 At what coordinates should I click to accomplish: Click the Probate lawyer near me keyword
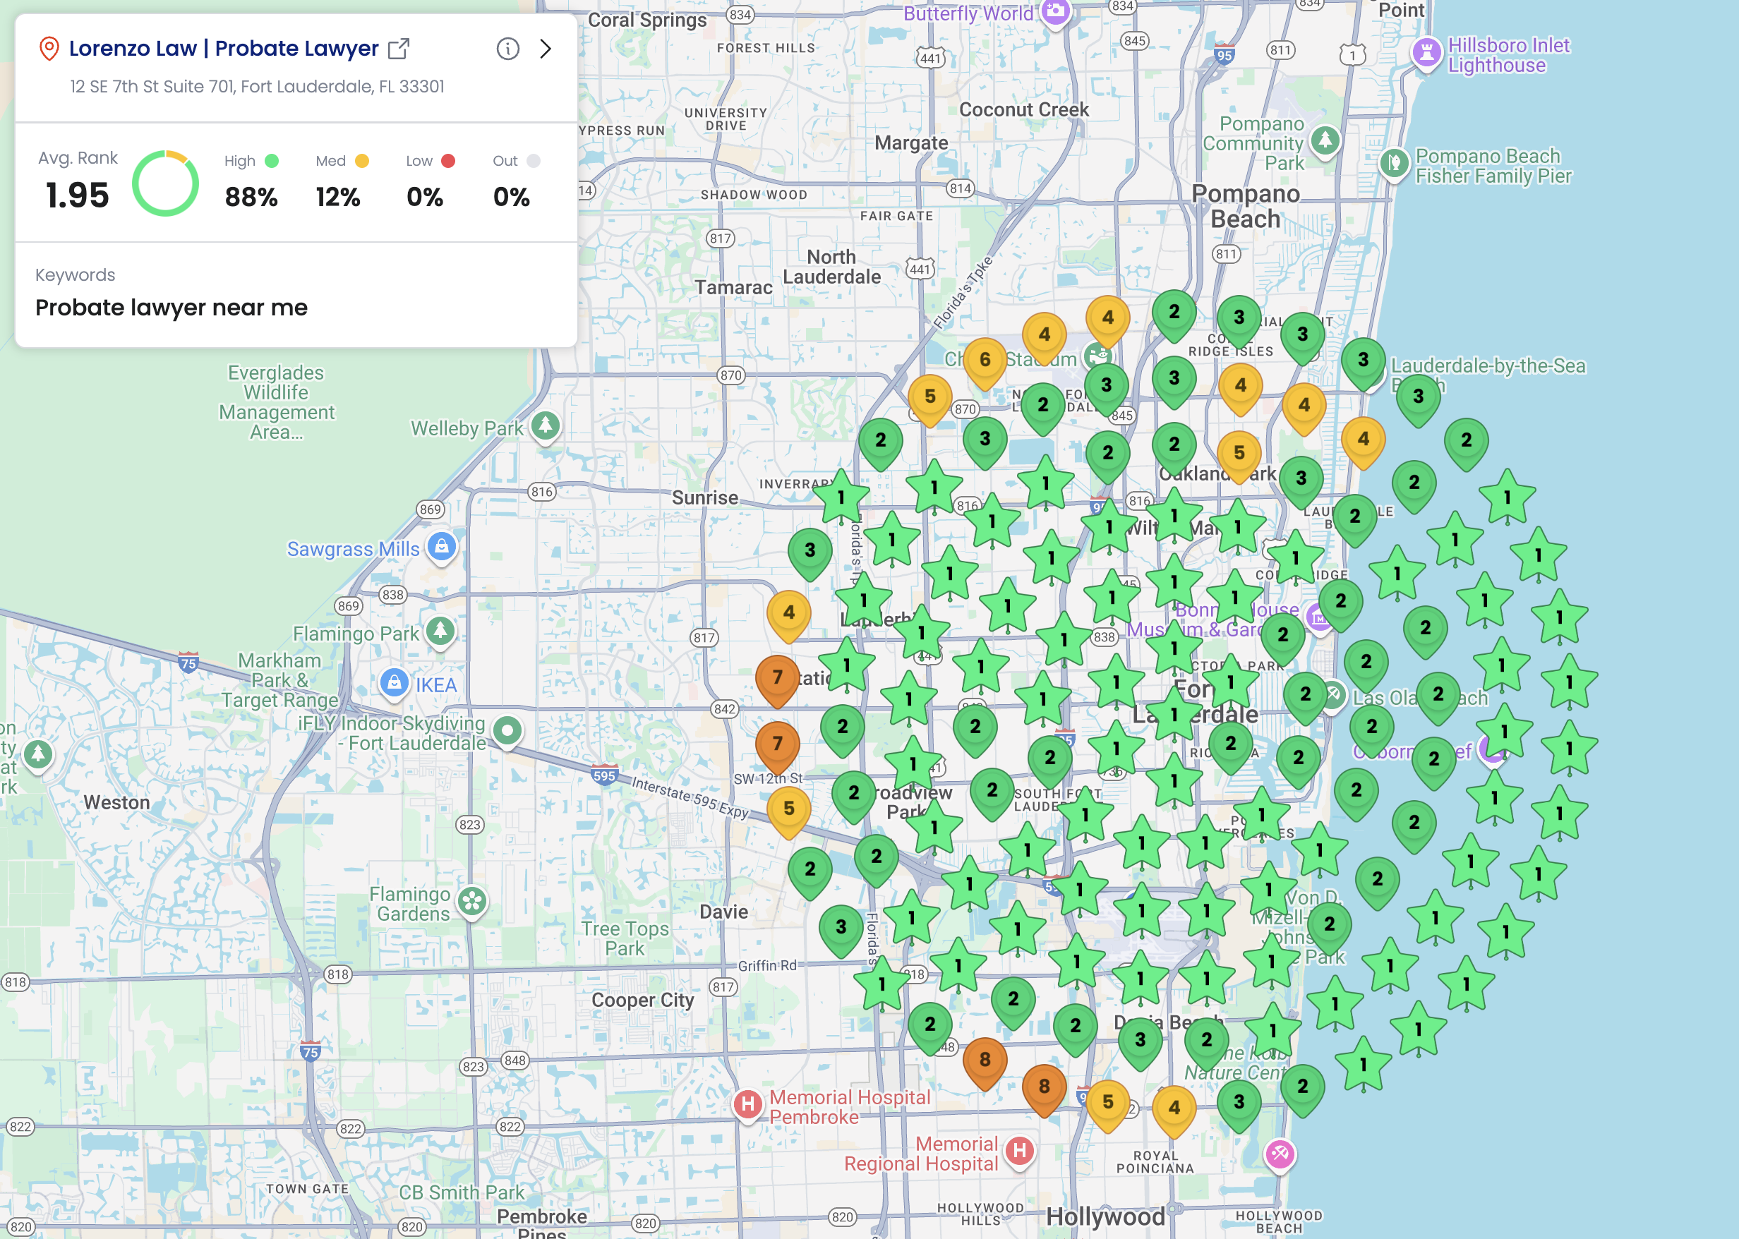point(172,308)
